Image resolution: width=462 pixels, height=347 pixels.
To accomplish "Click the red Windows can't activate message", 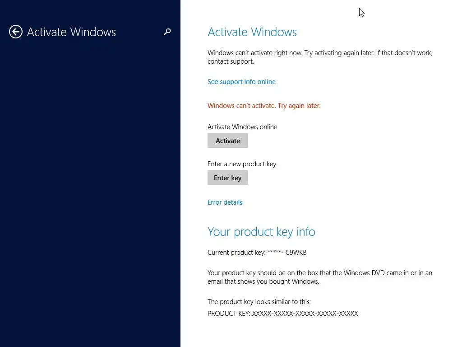I will click(264, 106).
